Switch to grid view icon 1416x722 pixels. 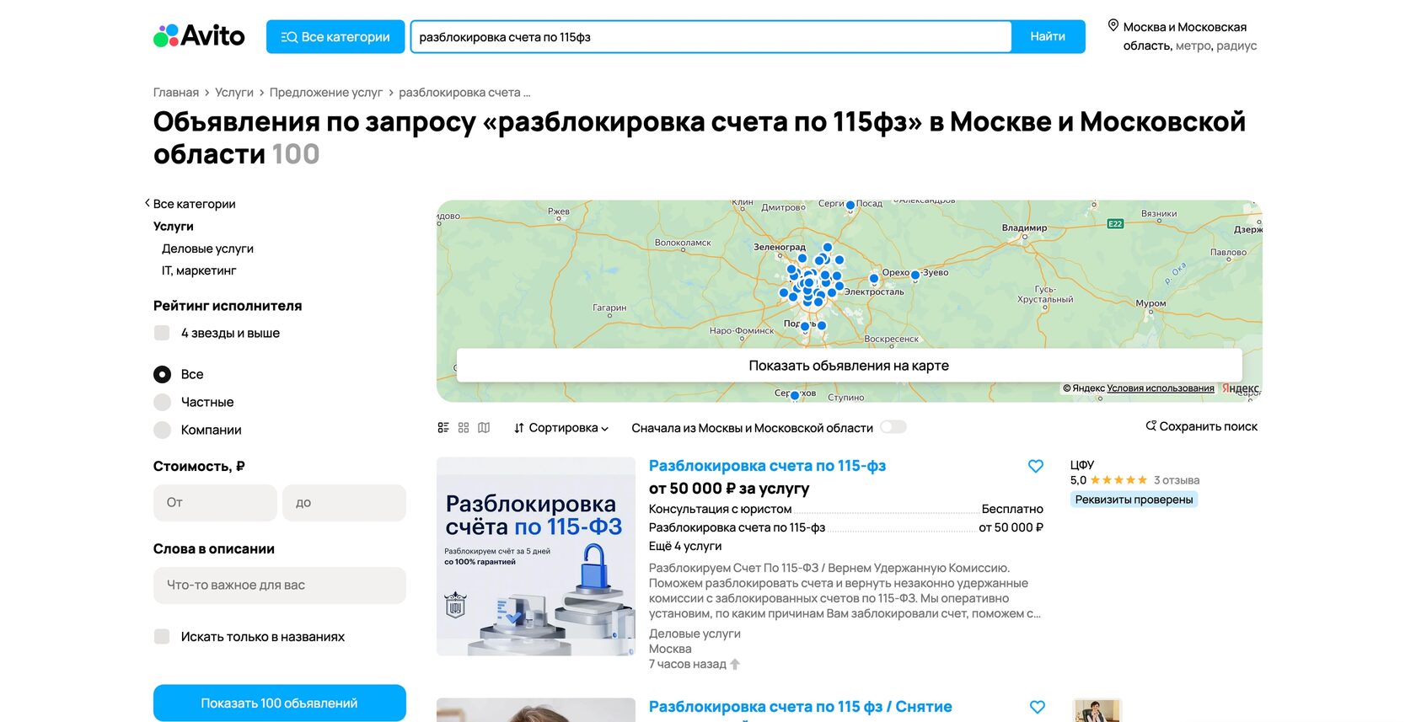coord(464,428)
